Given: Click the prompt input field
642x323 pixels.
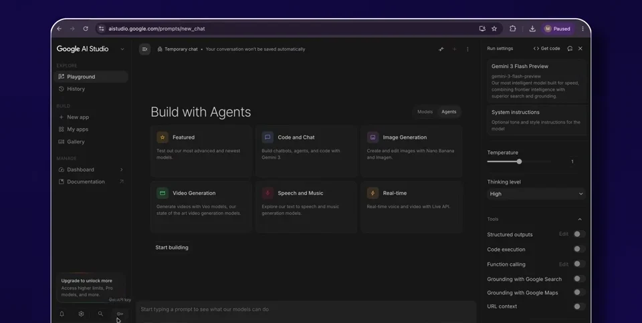Looking at the screenshot, I should click(x=306, y=310).
